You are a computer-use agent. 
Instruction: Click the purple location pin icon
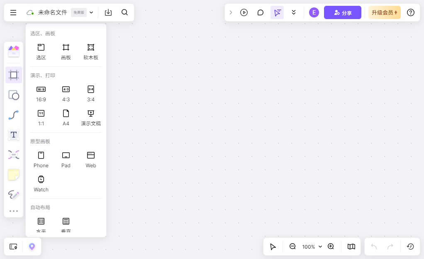click(x=32, y=247)
